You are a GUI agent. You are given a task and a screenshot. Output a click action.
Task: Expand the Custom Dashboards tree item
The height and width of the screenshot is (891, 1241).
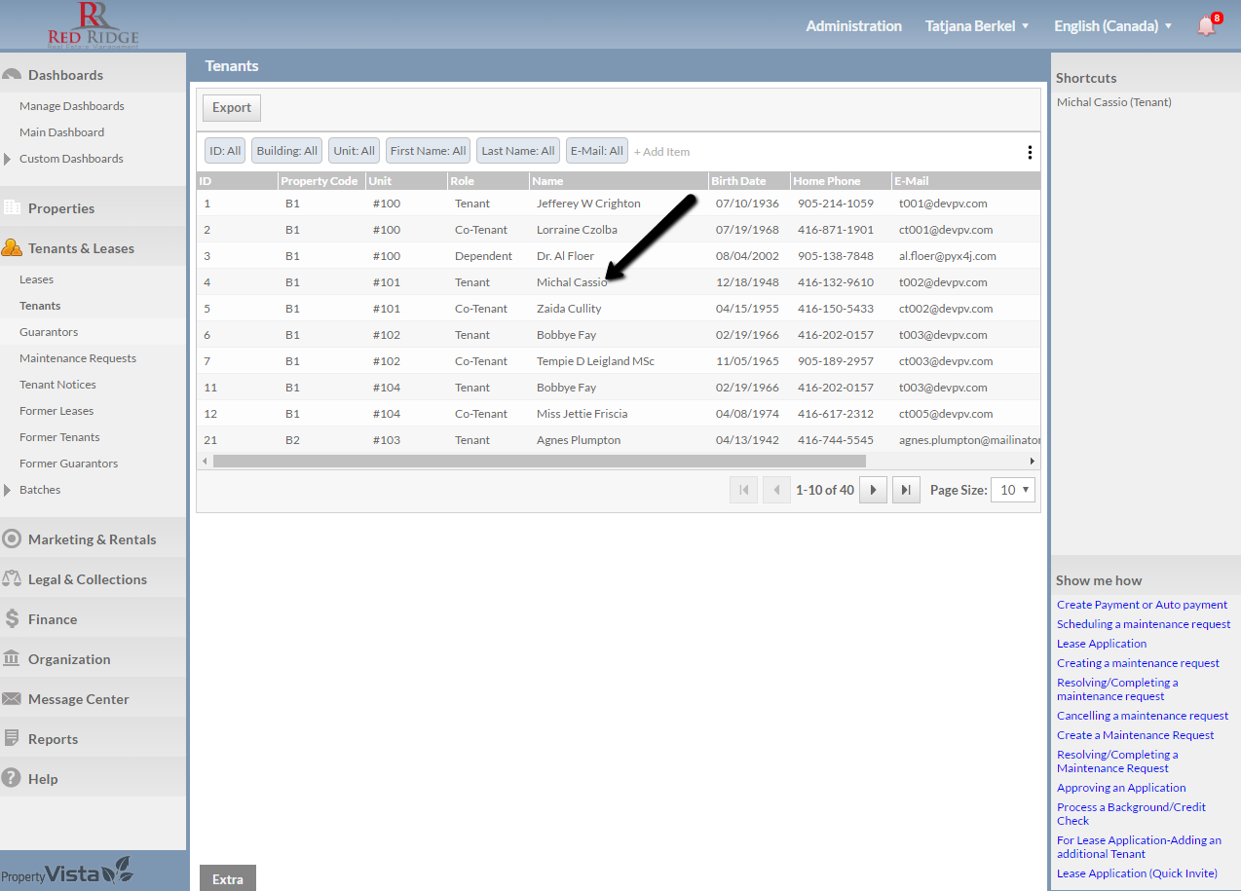click(8, 159)
